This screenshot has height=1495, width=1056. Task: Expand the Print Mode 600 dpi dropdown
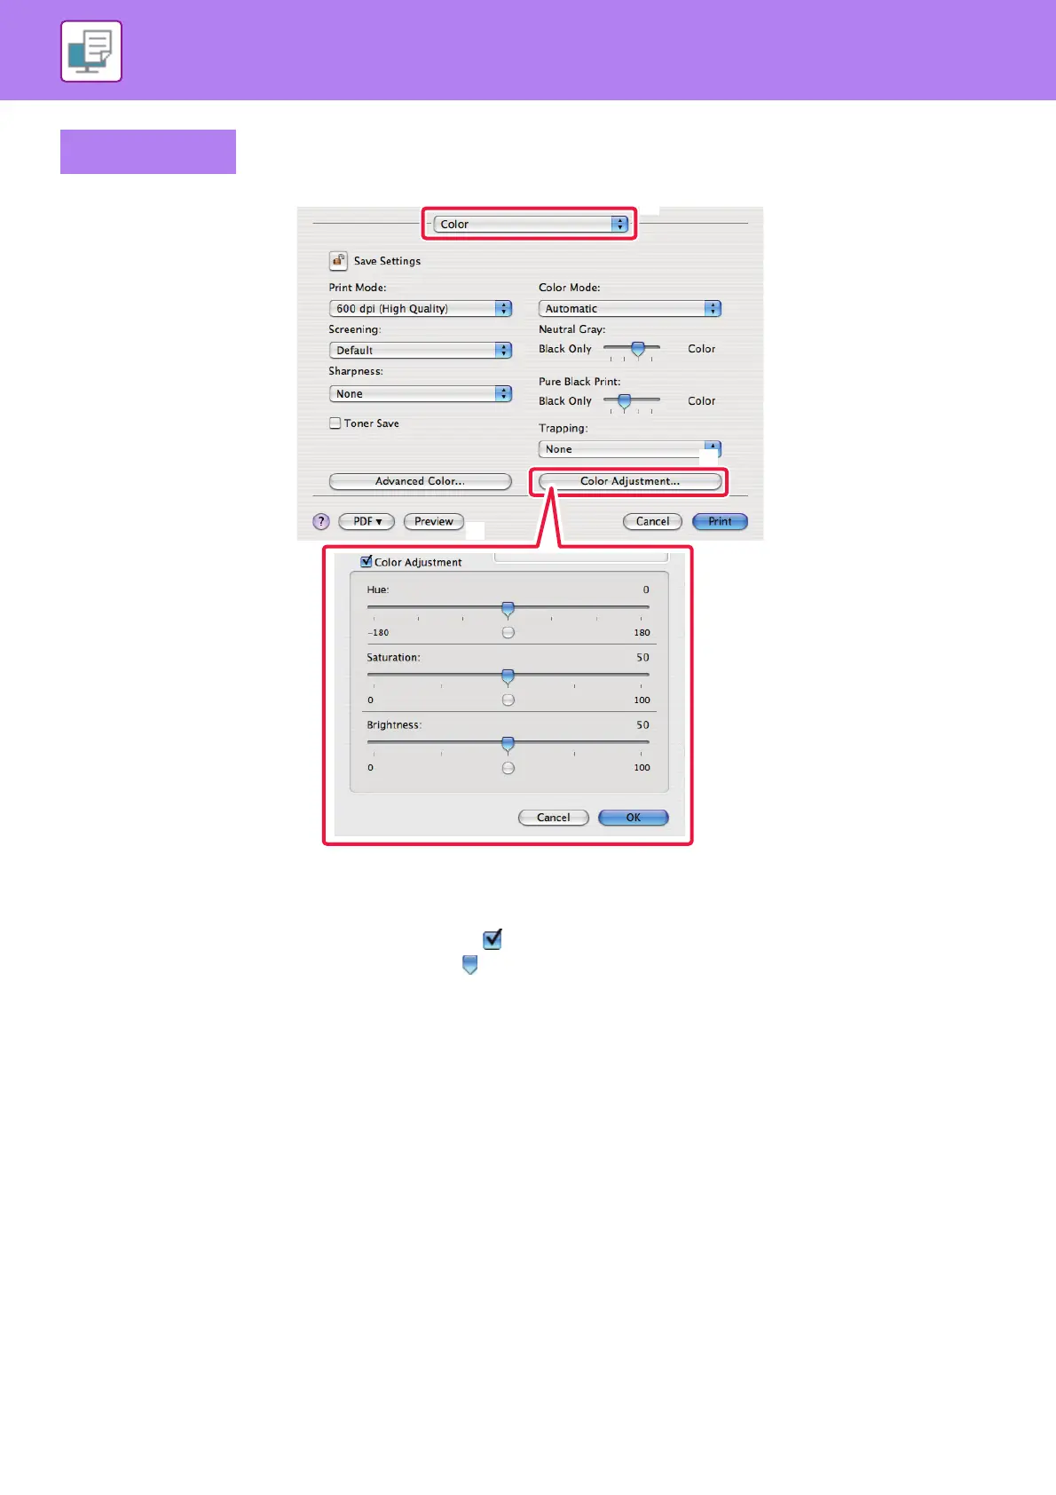click(421, 309)
